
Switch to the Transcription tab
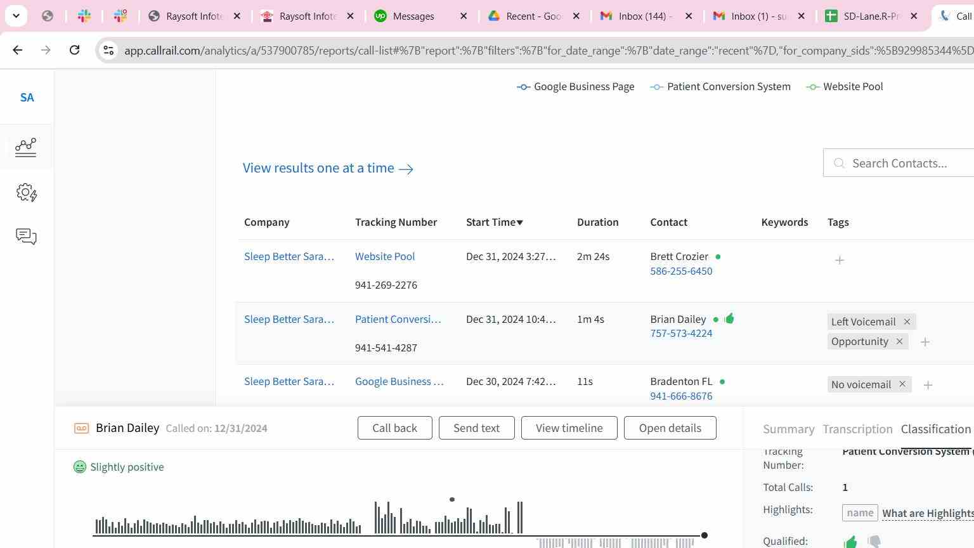tap(857, 429)
